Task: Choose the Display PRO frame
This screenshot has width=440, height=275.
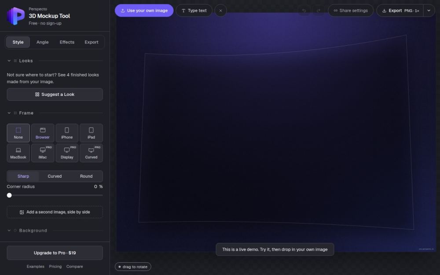Action: [67, 153]
